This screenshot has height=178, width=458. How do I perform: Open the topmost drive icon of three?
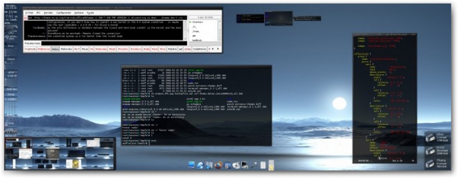[430, 138]
